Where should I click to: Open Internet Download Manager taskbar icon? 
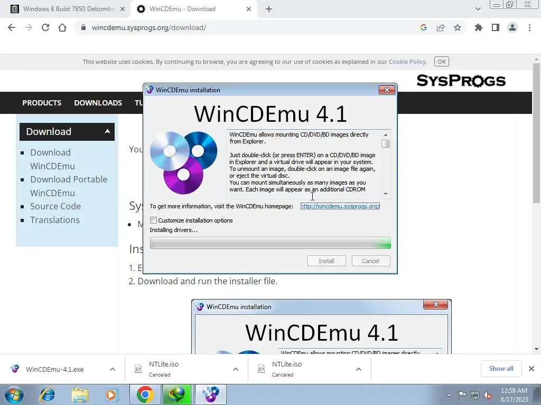(176, 394)
